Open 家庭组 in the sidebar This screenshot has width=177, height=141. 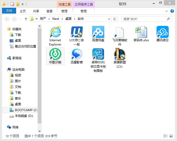pos(14,58)
